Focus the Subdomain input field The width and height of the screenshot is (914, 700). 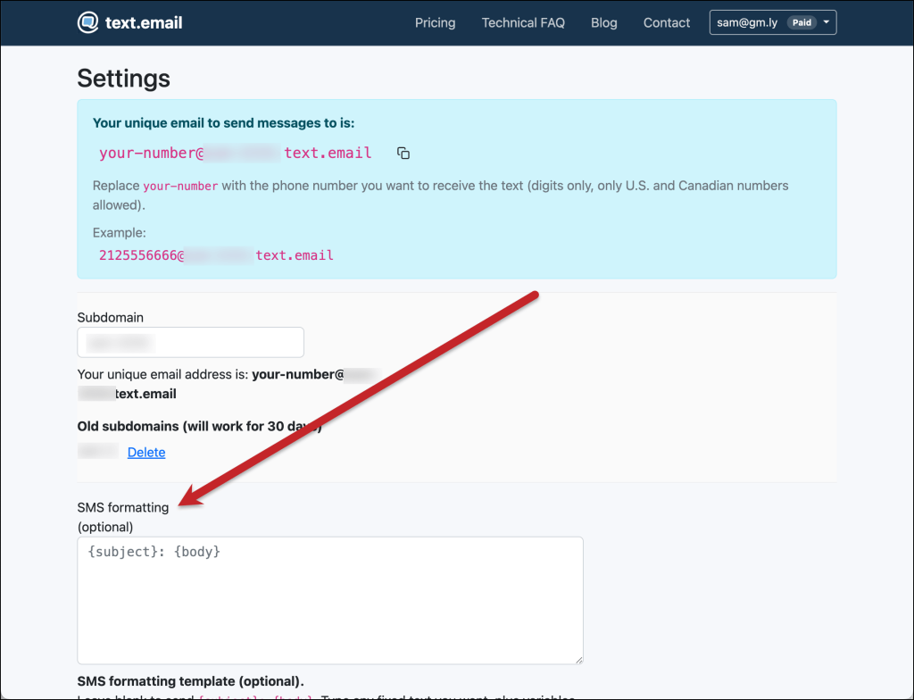tap(190, 342)
